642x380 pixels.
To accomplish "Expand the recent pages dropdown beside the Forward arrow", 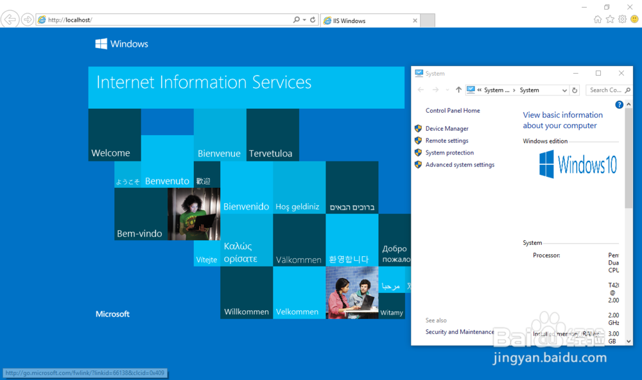I will [x=447, y=90].
